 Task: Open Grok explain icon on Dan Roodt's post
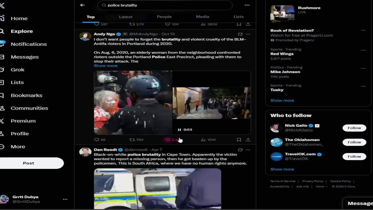tap(240, 150)
